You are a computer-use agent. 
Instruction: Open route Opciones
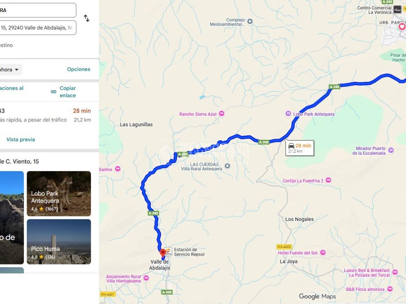click(x=79, y=69)
